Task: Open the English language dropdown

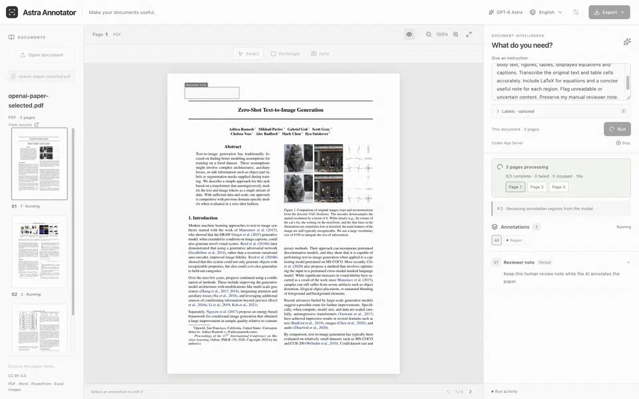Action: (546, 12)
